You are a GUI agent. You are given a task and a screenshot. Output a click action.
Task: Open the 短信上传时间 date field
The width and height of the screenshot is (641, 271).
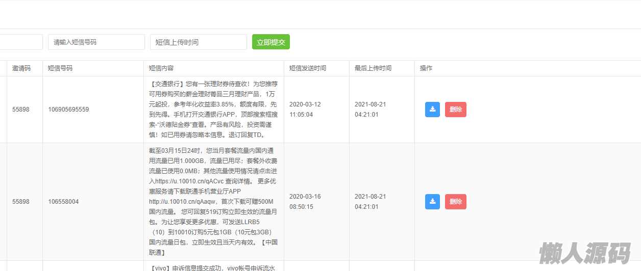pyautogui.click(x=198, y=42)
